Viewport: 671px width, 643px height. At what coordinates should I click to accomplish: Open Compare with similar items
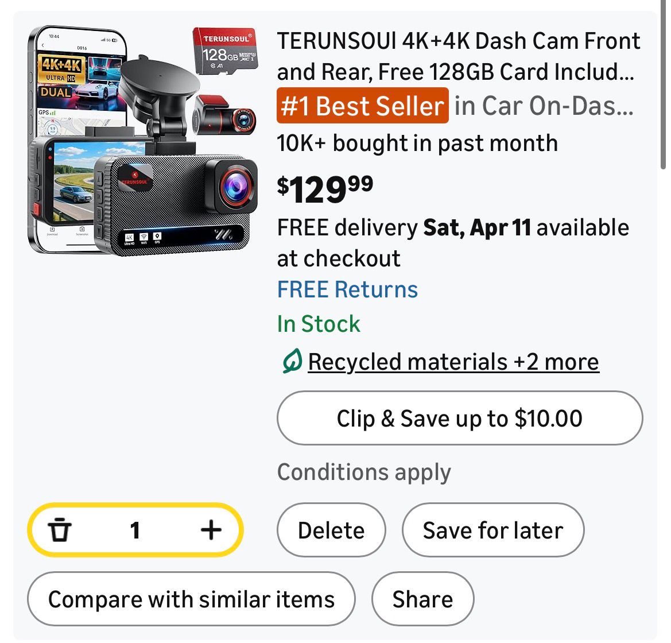point(191,599)
